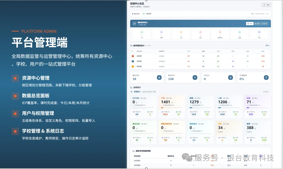Click the blue 教案 document icon
This screenshot has width=283, height=169.
240,32
